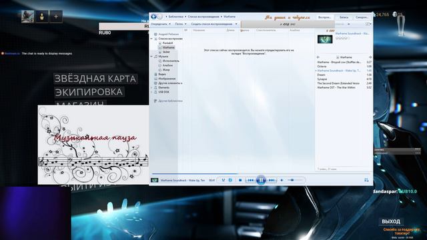Image resolution: width=427 pixels, height=240 pixels.
Task: Expand the USB DISK device node
Action: pos(151,92)
